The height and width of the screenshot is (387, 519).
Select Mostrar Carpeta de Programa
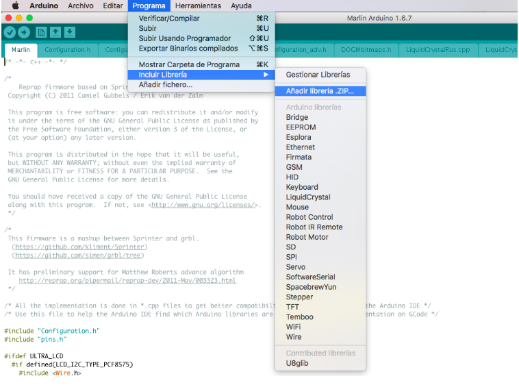(x=201, y=64)
